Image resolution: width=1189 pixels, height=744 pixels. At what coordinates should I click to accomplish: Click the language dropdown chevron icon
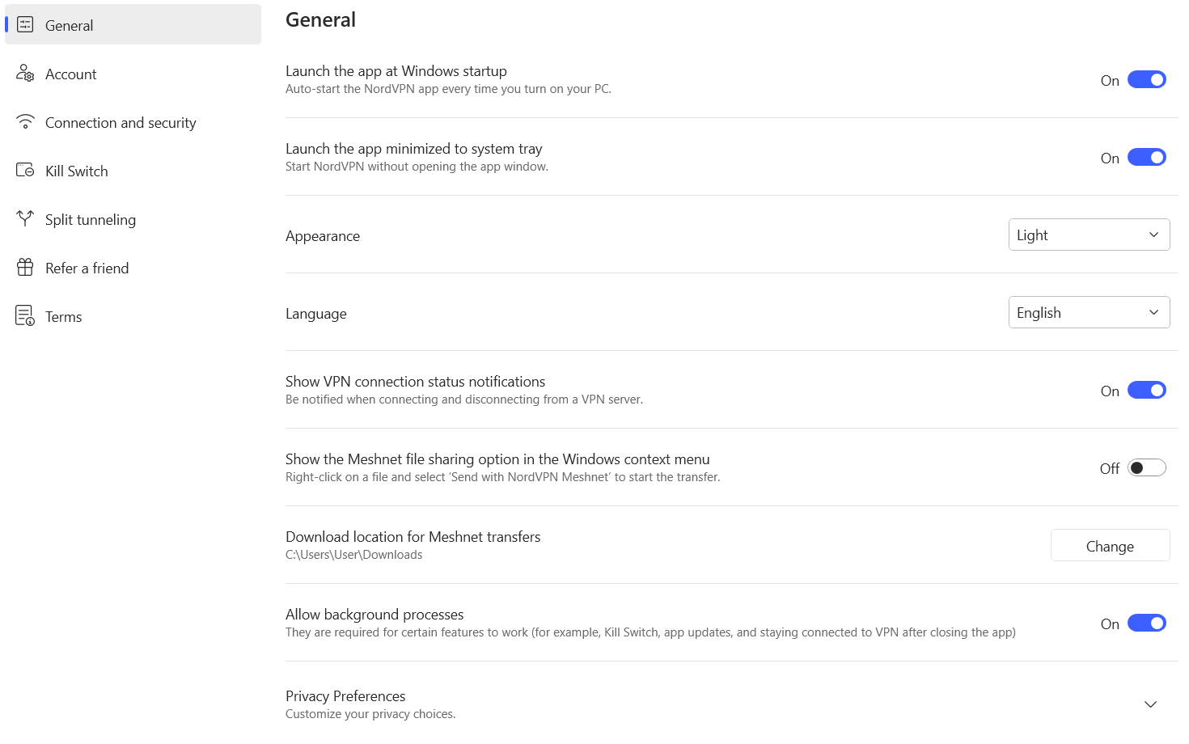(1154, 312)
